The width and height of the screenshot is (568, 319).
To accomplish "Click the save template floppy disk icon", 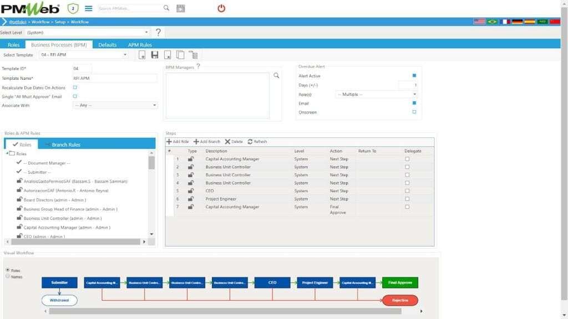I will click(x=155, y=55).
